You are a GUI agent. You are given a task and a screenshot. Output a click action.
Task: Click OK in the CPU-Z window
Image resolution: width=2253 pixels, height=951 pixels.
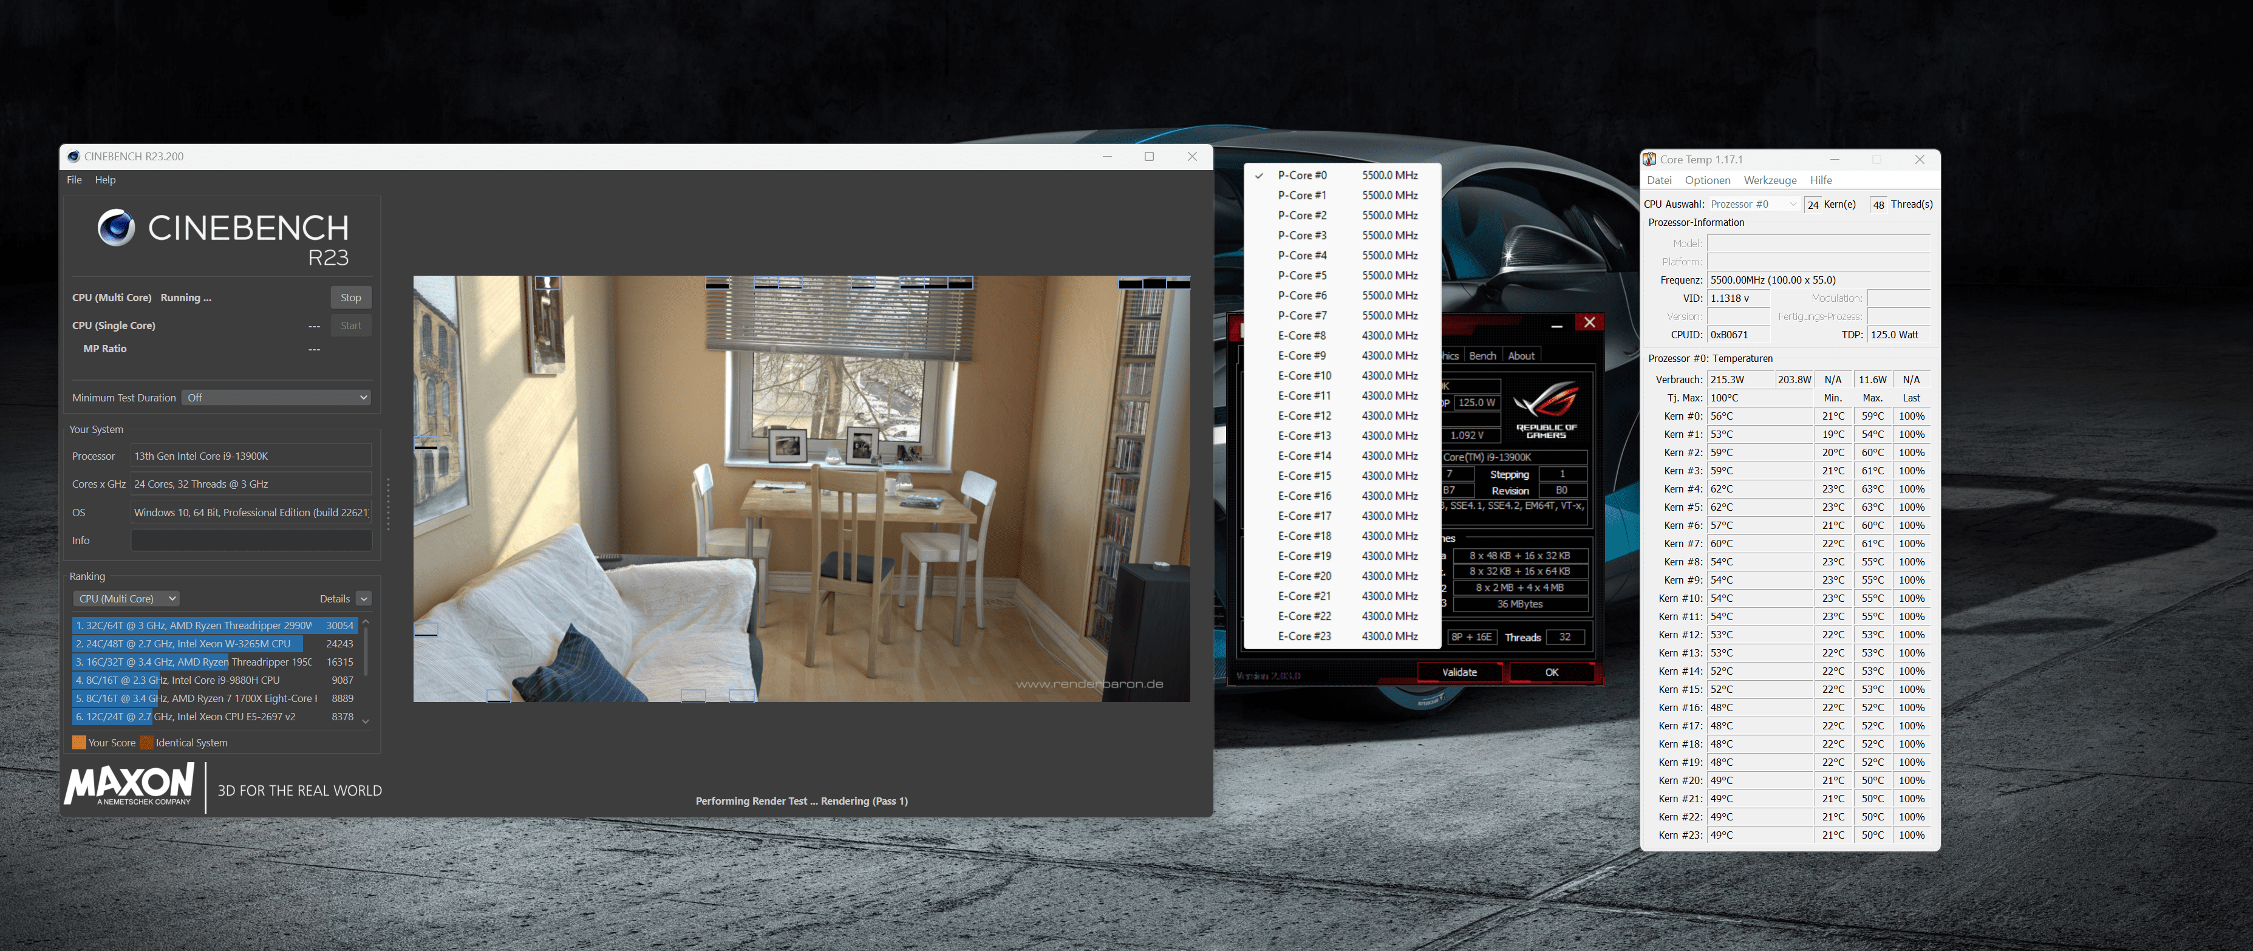click(x=1552, y=672)
